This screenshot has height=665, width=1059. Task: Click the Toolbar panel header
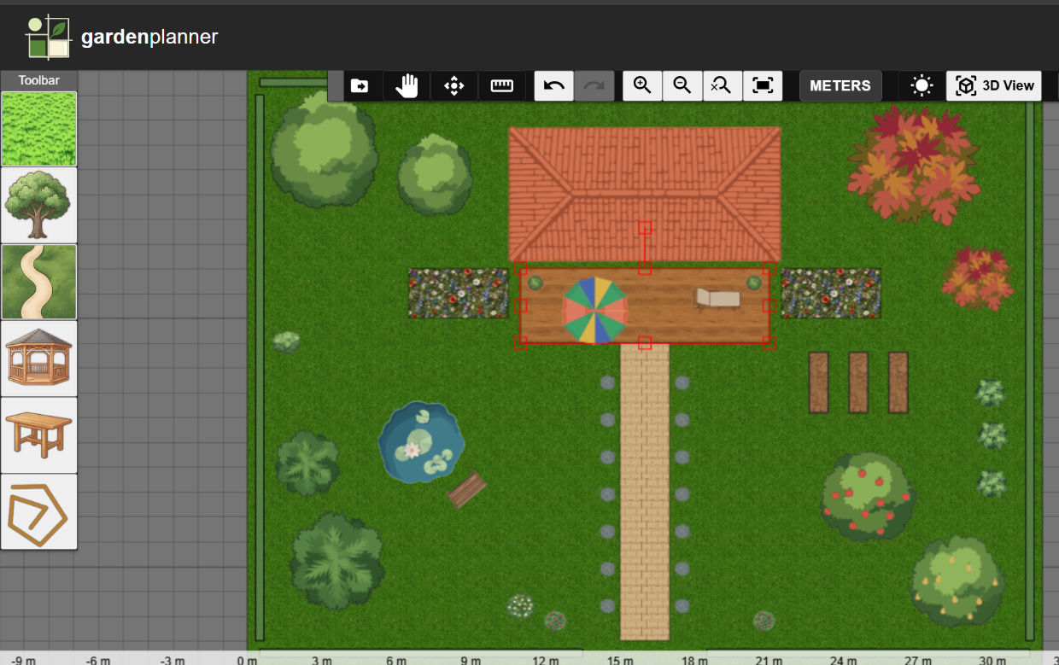[x=39, y=80]
